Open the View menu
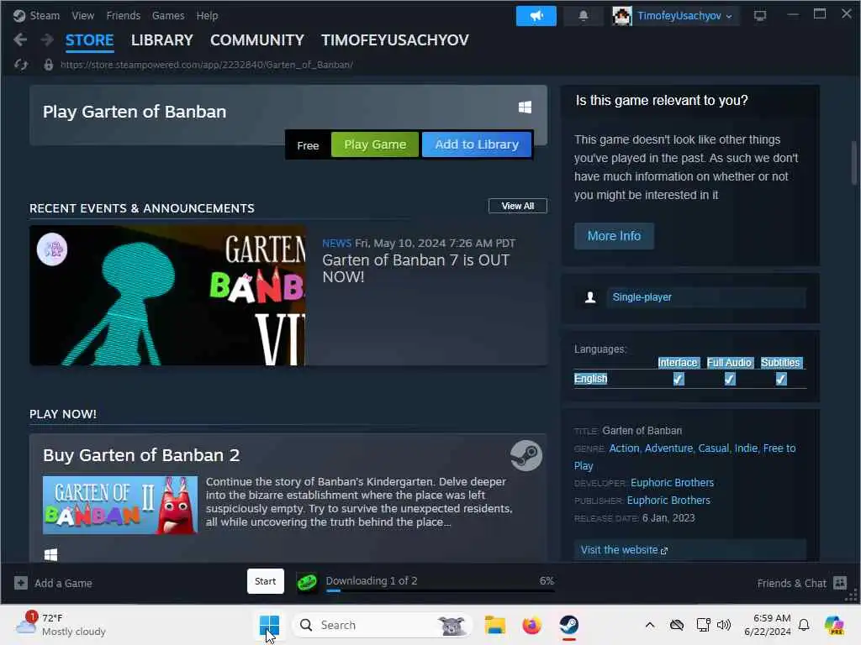 click(x=83, y=16)
